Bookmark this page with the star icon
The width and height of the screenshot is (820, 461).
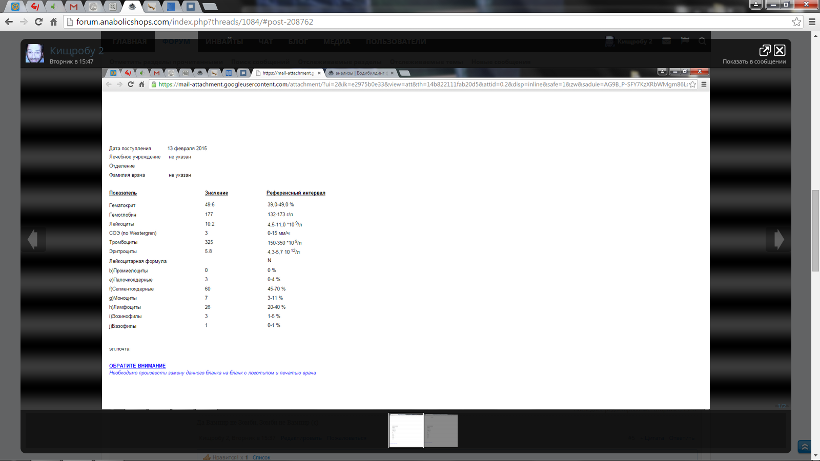pos(796,22)
